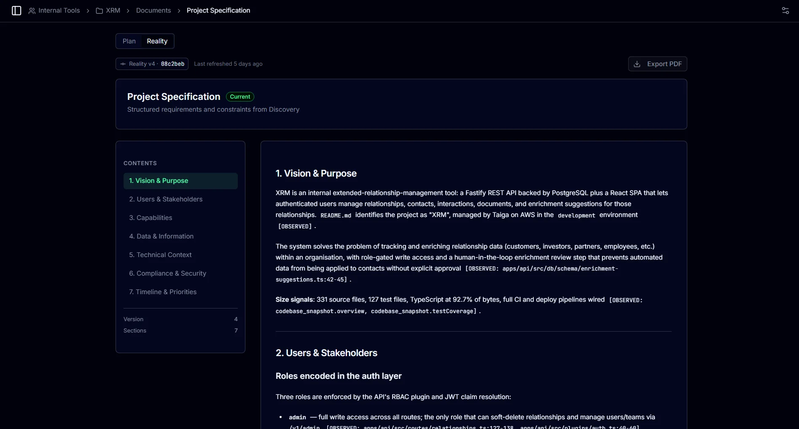The height and width of the screenshot is (429, 799).
Task: Click the 'admin' role code label
Action: [x=297, y=417]
